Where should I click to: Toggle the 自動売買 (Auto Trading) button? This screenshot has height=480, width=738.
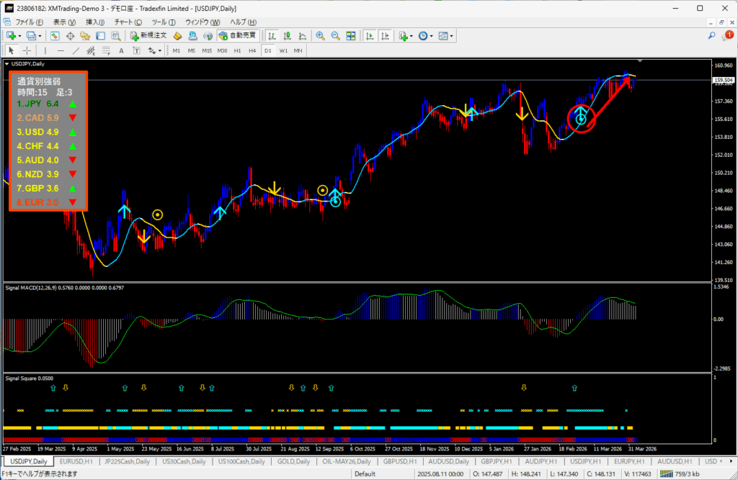(236, 35)
